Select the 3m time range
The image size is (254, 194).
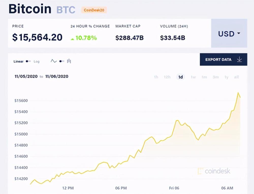(215, 77)
